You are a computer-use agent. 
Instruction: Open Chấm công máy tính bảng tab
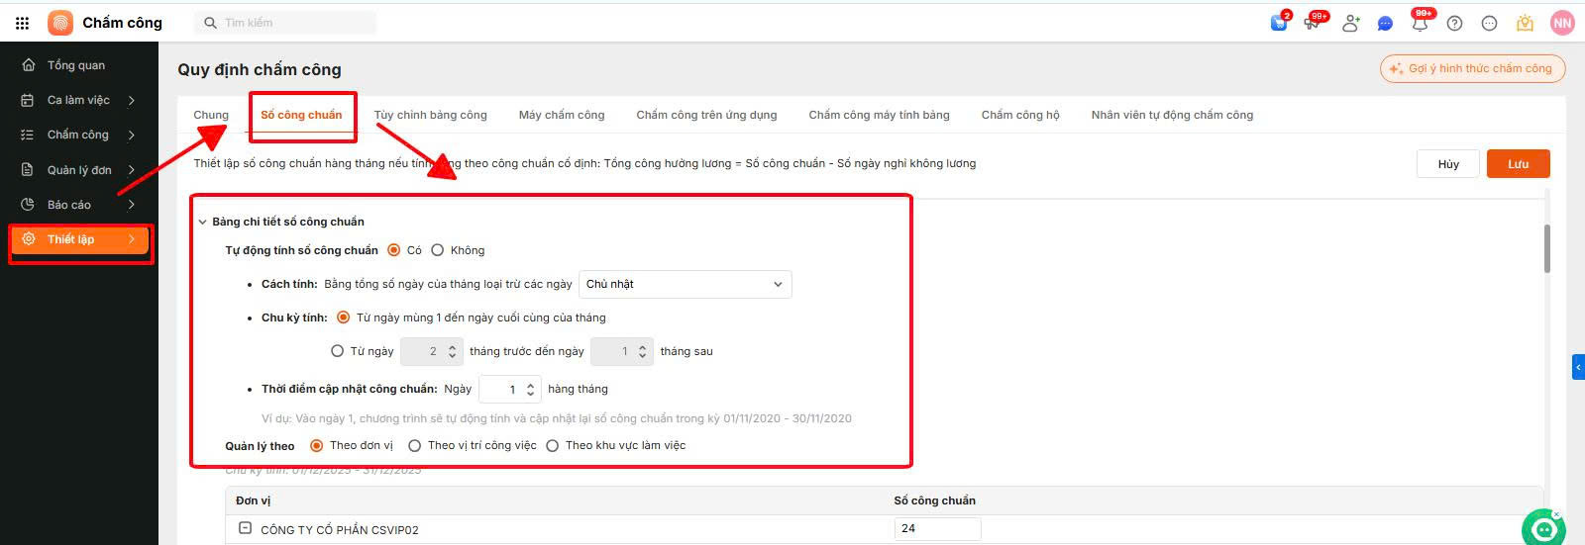pos(879,115)
